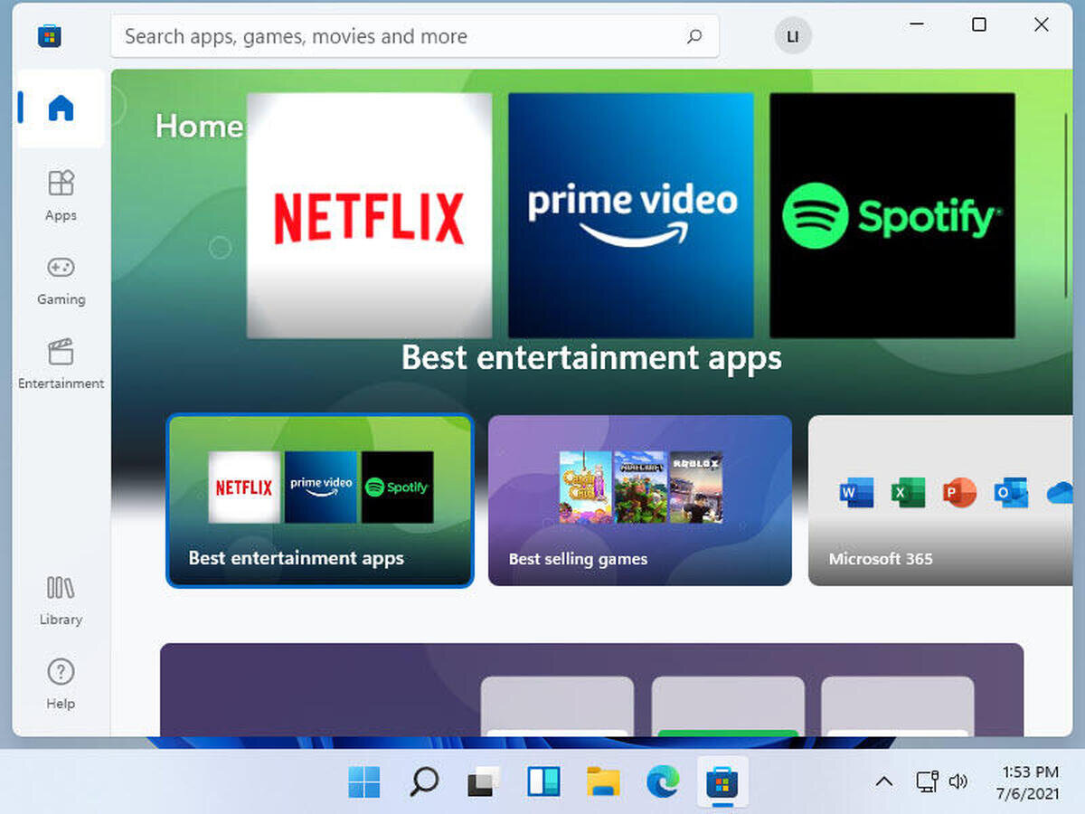Go to Apps section
This screenshot has height=814, width=1085.
tap(61, 194)
